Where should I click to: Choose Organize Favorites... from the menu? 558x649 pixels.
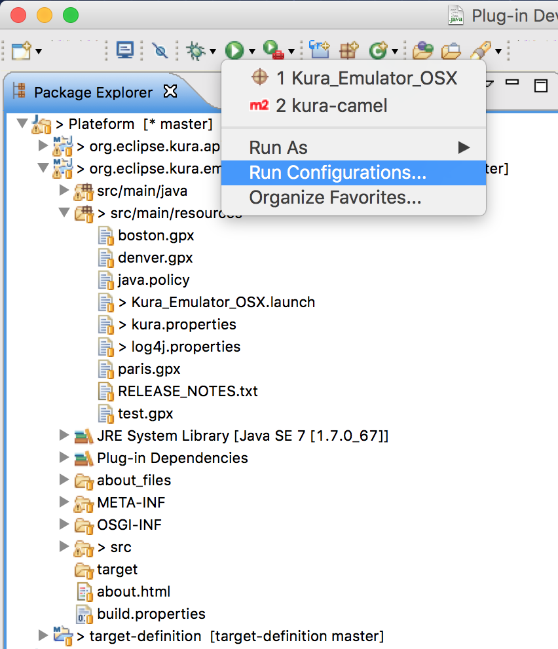point(335,197)
